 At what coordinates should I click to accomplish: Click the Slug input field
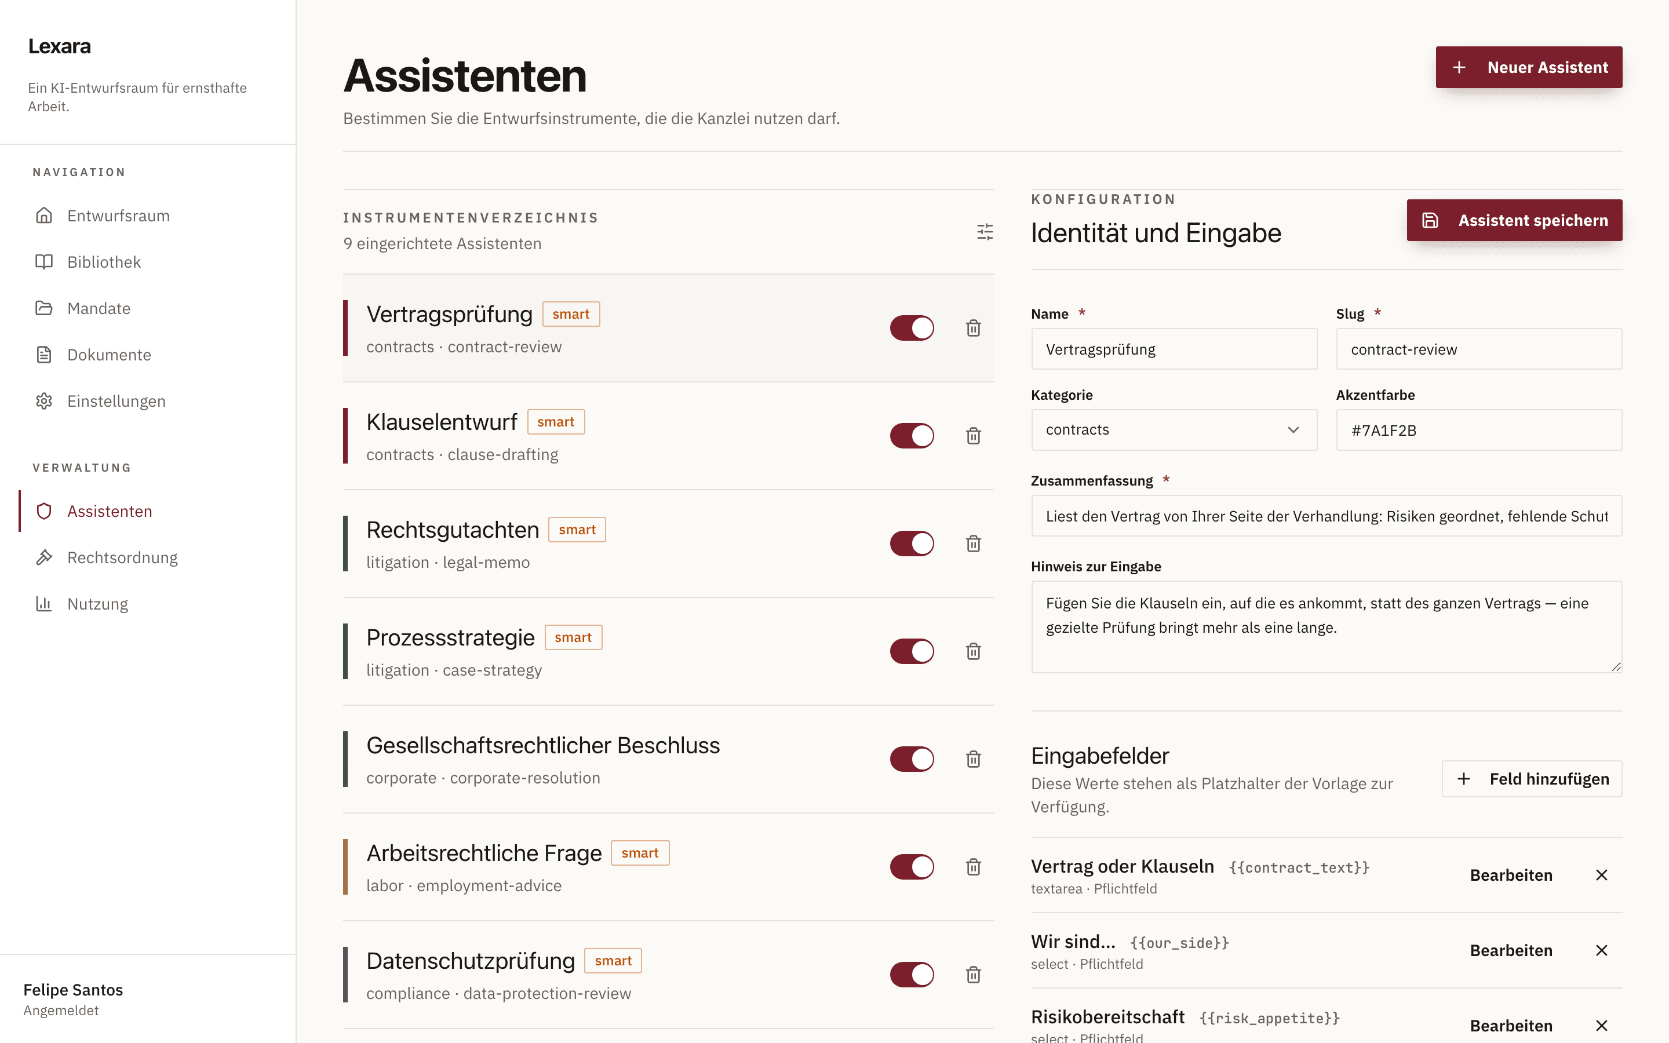point(1479,349)
